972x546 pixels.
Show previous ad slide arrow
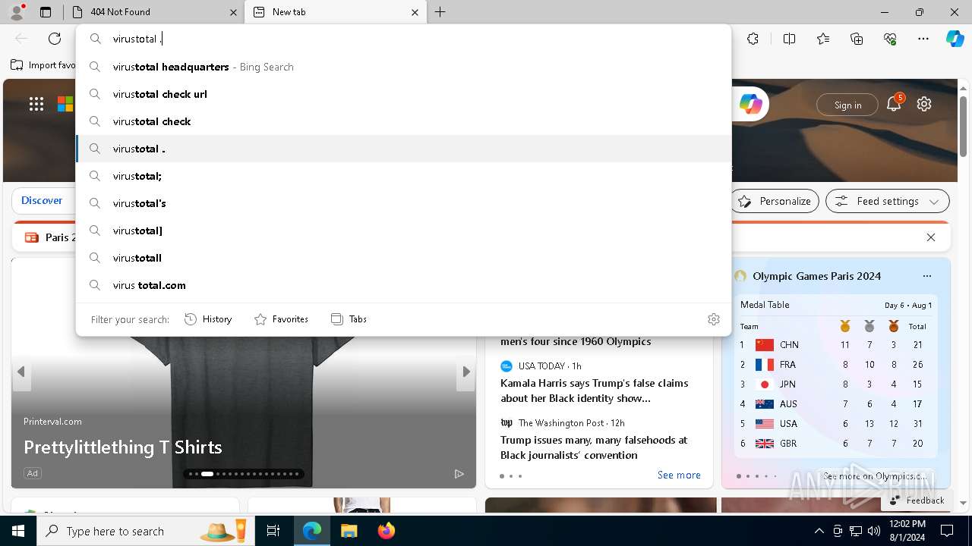[21, 372]
